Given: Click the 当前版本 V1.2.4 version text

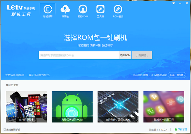Looking at the screenshot, I should [x=158, y=130].
